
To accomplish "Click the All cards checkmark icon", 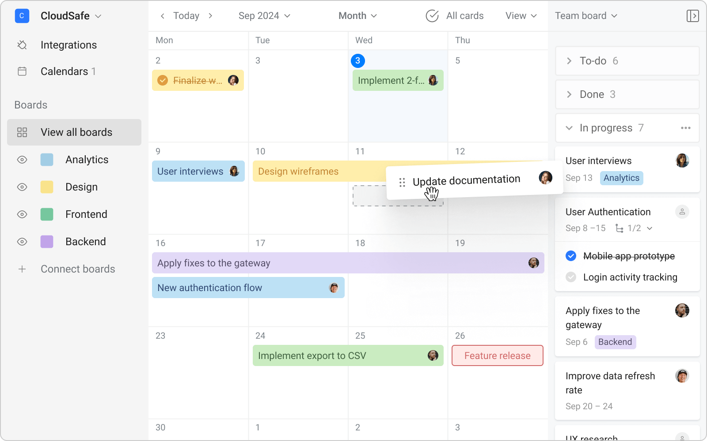I will (x=432, y=15).
